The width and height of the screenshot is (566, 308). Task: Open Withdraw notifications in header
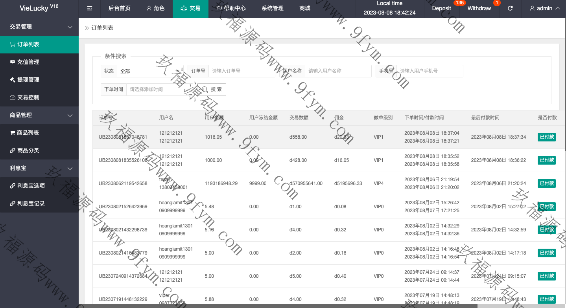(479, 8)
